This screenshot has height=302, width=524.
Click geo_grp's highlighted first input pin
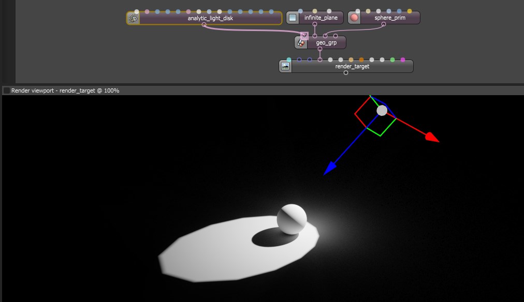point(304,36)
